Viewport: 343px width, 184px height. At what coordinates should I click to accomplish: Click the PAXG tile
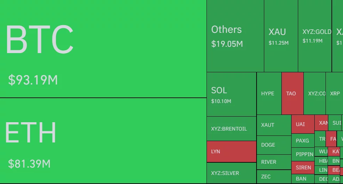click(x=302, y=141)
